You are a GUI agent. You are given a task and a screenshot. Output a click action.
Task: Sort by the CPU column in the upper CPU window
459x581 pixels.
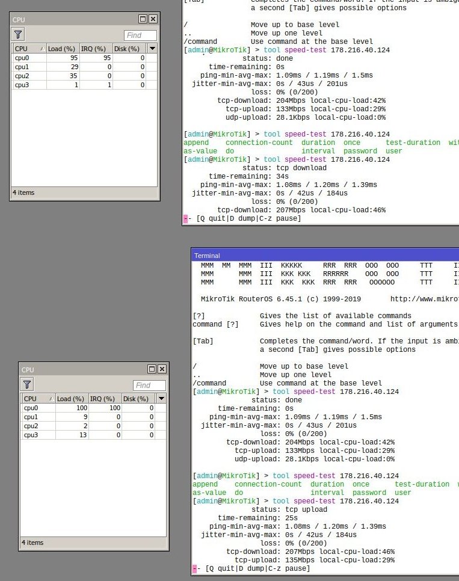click(x=29, y=49)
